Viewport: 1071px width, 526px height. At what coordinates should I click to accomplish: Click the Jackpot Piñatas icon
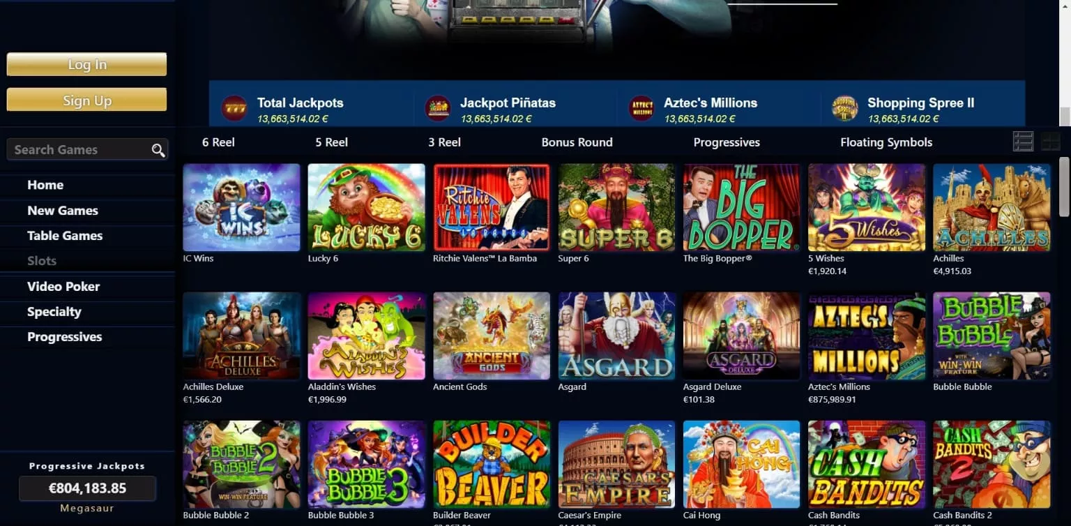coord(438,108)
